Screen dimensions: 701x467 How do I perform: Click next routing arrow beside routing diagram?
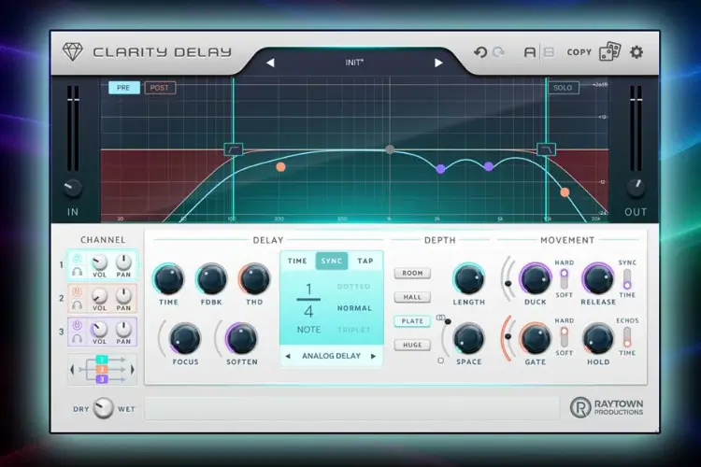tap(133, 370)
